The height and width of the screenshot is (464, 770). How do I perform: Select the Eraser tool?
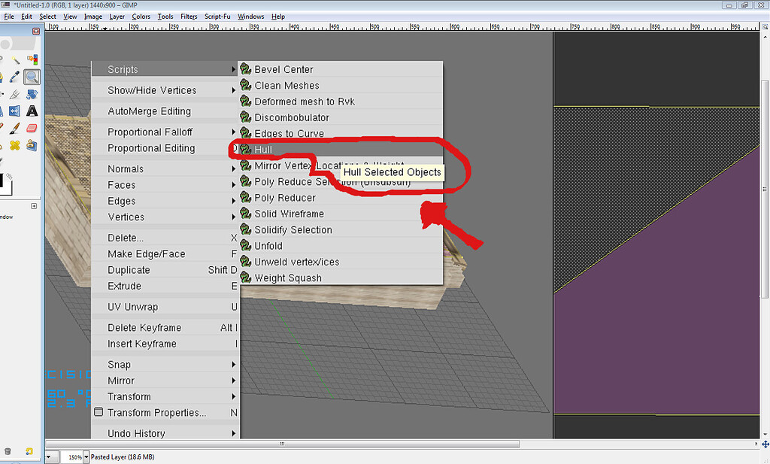pyautogui.click(x=31, y=127)
